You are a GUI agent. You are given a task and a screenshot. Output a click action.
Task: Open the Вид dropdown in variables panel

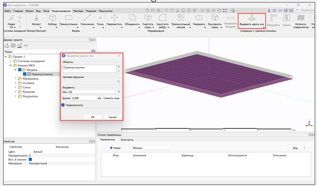click(x=297, y=148)
